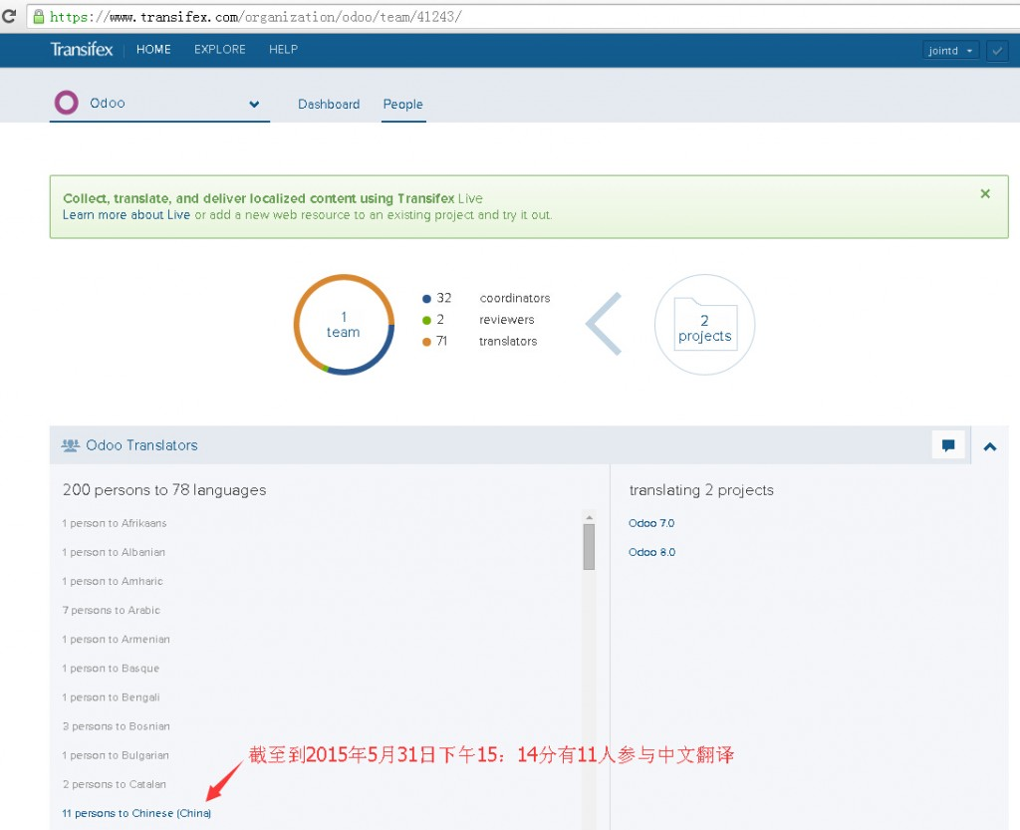Click the language list scrollbar thumb
This screenshot has width=1020, height=830.
pos(589,547)
